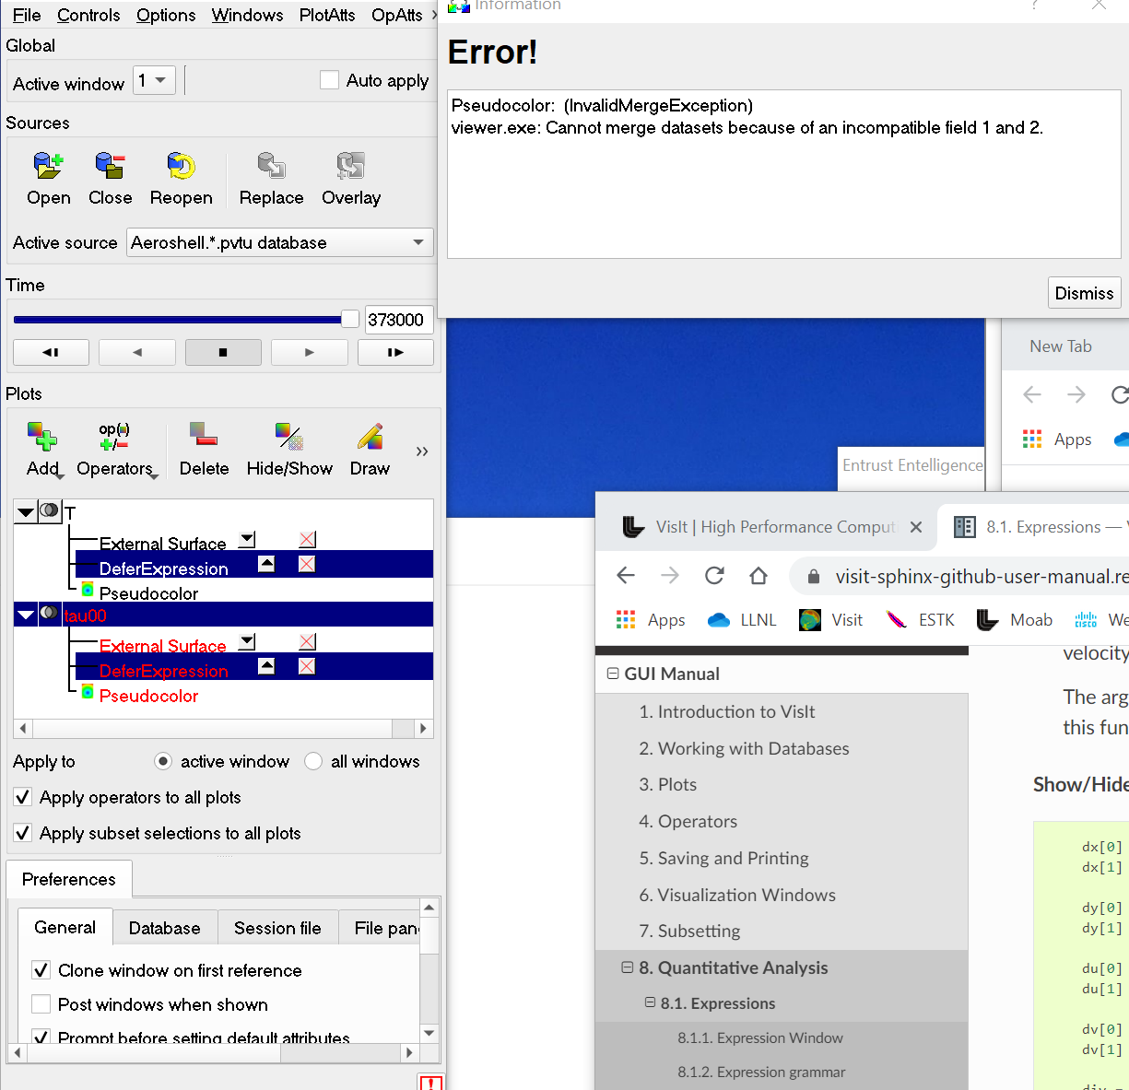
Task: Open the Active source dropdown
Action: pyautogui.click(x=280, y=242)
